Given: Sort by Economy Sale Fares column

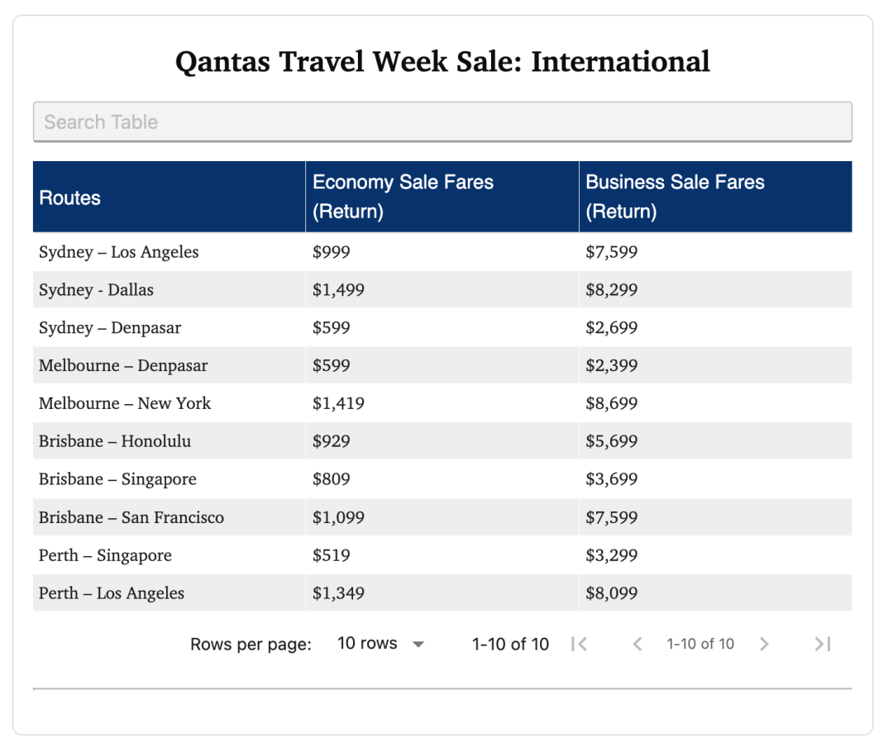Looking at the screenshot, I should point(403,197).
